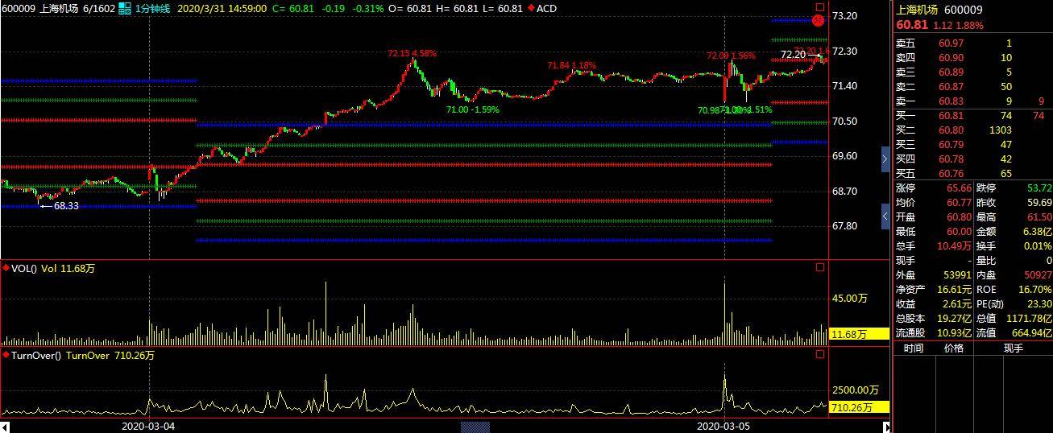
Task: Click the 价格 column header
Action: pyautogui.click(x=953, y=348)
